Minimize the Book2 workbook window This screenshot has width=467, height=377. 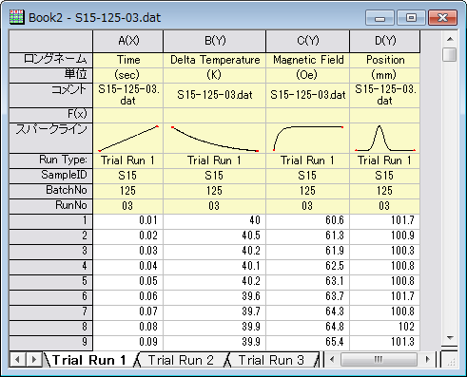[379, 17]
